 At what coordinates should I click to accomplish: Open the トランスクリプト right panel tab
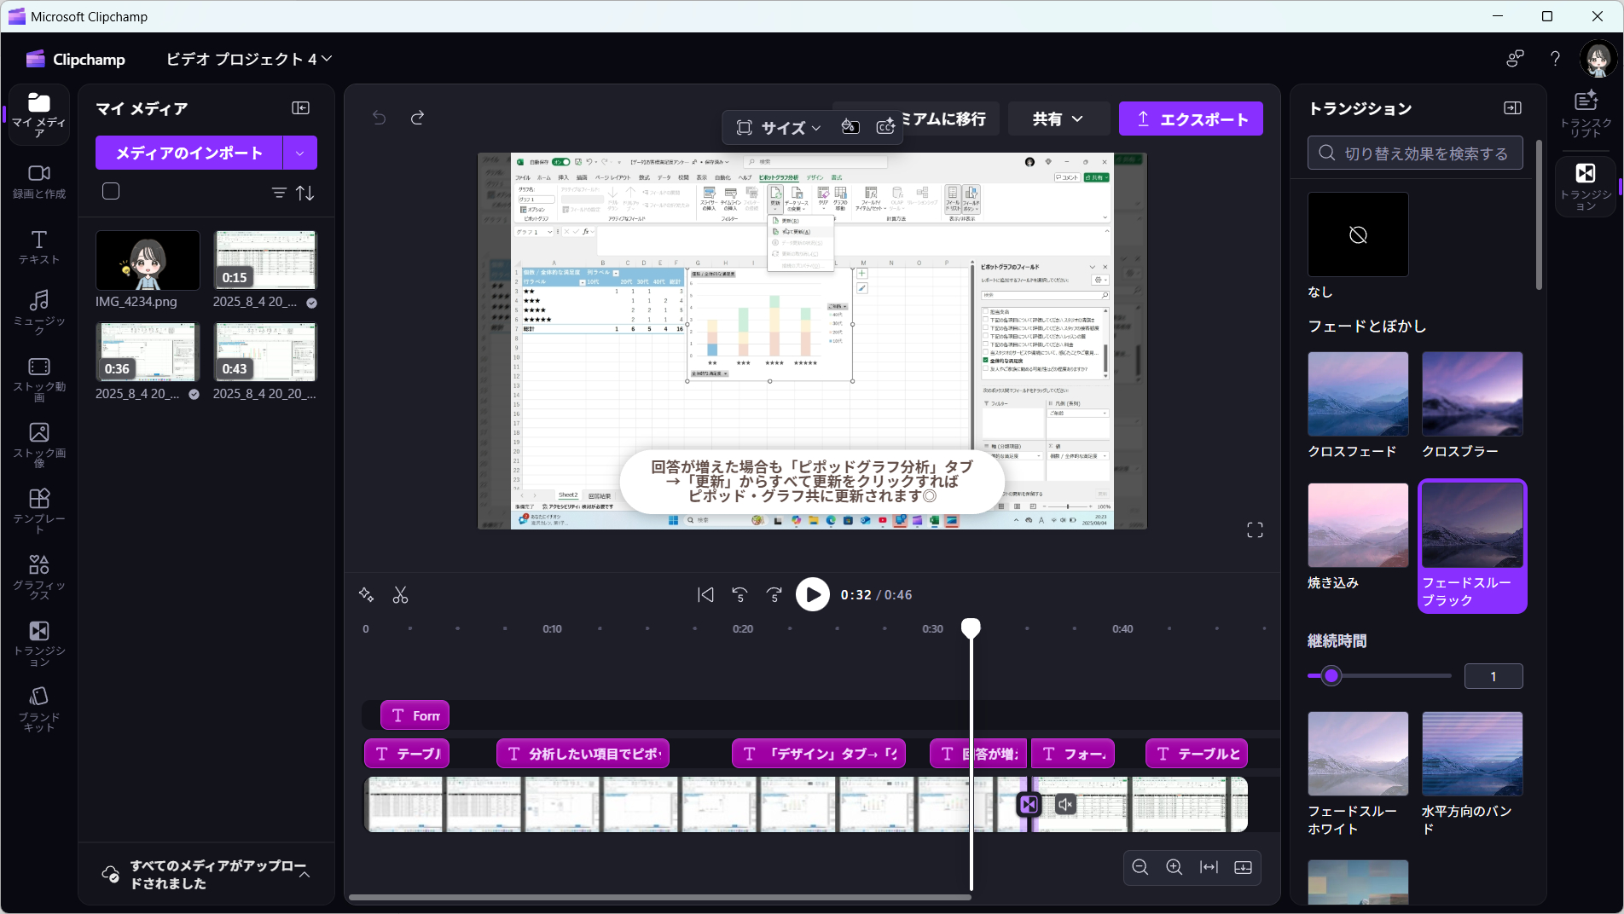coord(1586,113)
